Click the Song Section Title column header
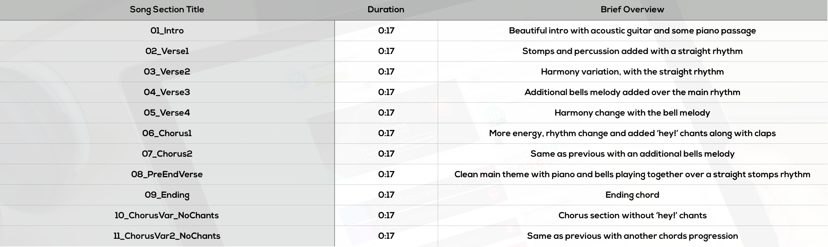Viewport: 828px width, 247px height. pos(167,10)
